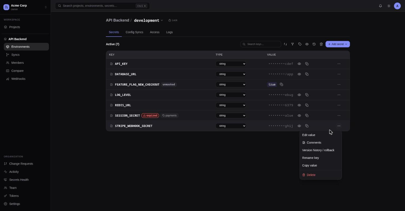Switch the light/dark theme icon
The width and height of the screenshot is (405, 211).
pyautogui.click(x=389, y=6)
